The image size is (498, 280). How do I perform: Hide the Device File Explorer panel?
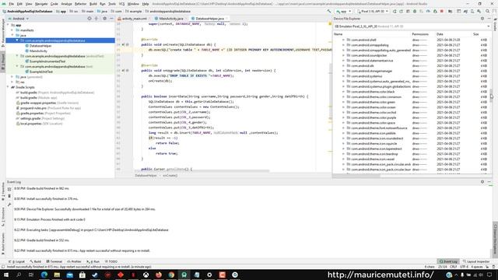[489, 19]
